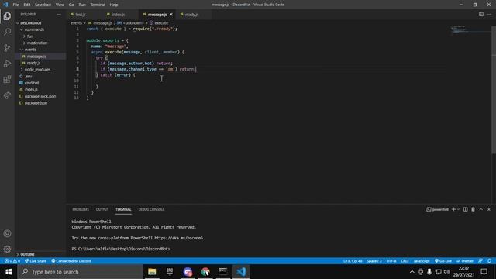Open the Help menu
The height and width of the screenshot is (279, 496).
[x=114, y=5]
